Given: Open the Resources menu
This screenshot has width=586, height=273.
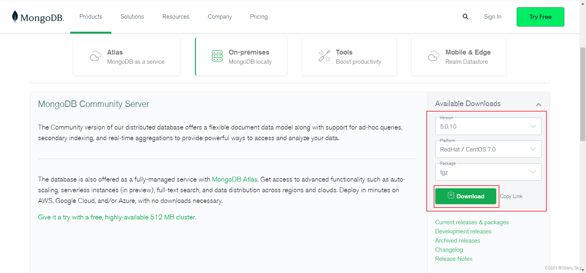Looking at the screenshot, I should point(176,17).
